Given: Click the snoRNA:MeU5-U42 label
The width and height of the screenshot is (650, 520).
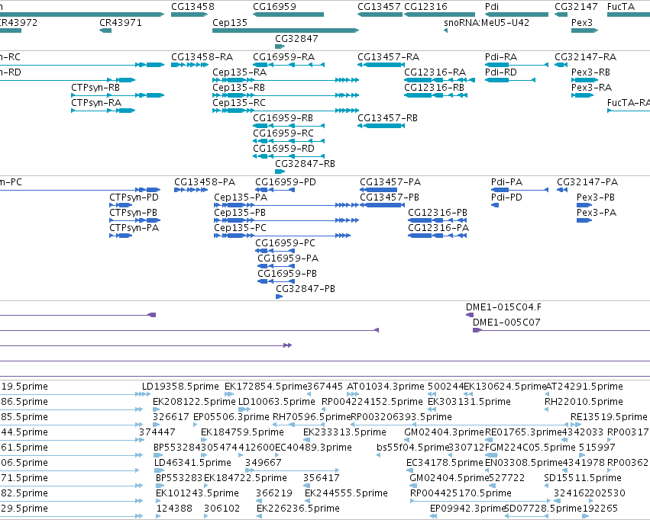Looking at the screenshot, I should click(487, 22).
